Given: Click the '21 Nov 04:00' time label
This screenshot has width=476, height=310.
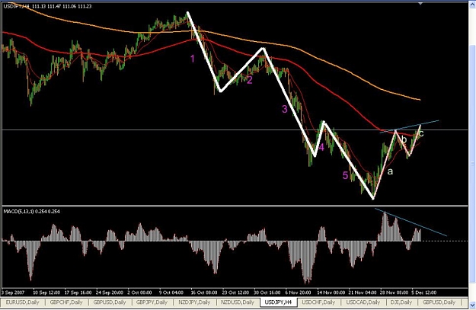Looking at the screenshot, I should pos(363,292).
